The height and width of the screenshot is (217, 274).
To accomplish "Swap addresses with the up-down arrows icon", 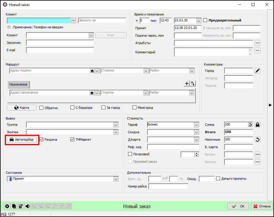I will pyautogui.click(x=193, y=84).
